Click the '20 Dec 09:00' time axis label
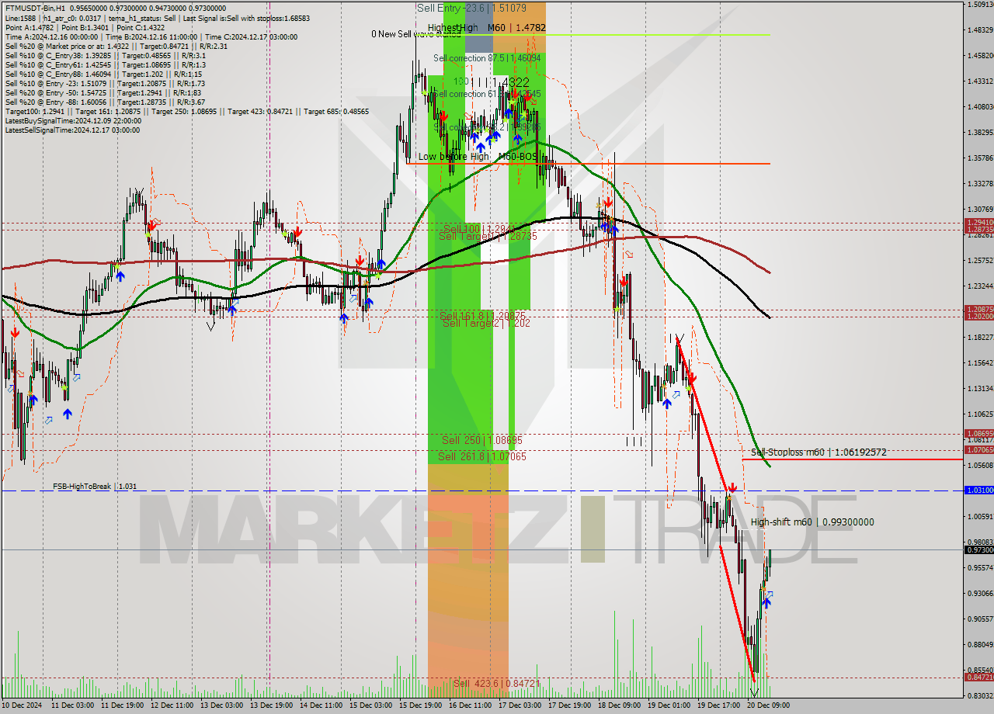This screenshot has height=714, width=994. [768, 705]
